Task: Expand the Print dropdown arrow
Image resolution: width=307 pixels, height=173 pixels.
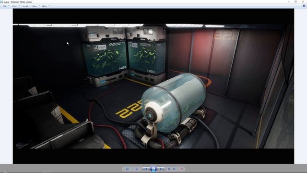Action: click(x=19, y=6)
